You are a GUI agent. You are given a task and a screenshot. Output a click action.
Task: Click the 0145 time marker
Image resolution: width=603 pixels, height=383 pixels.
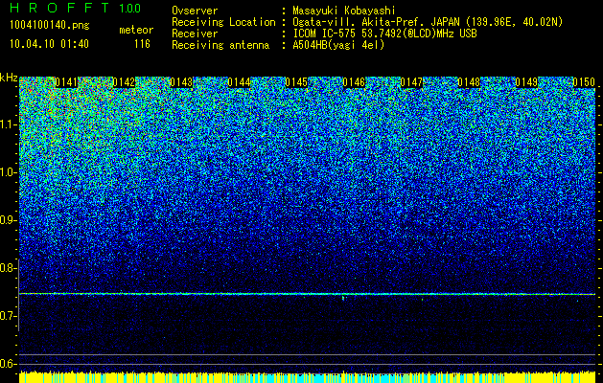pos(296,82)
